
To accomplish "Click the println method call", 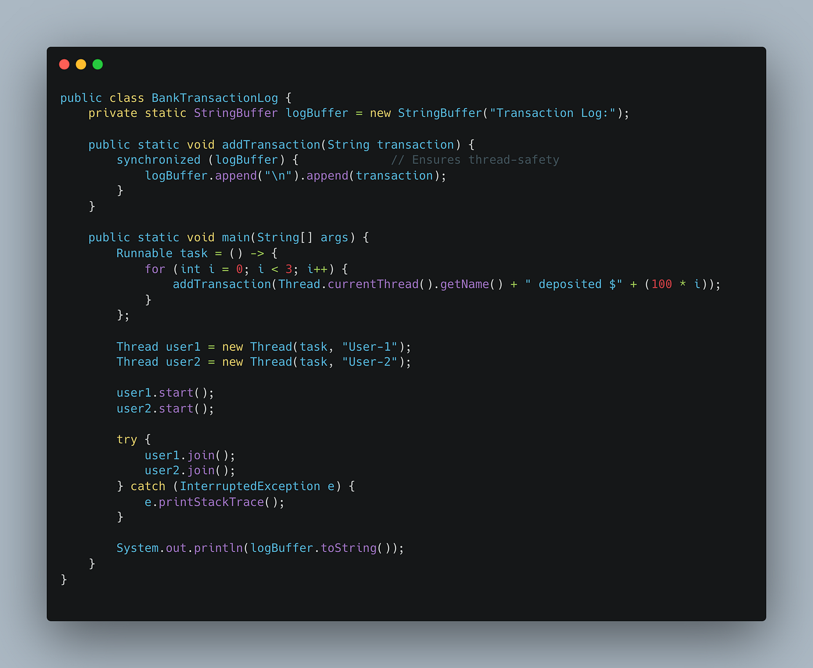I will click(218, 548).
